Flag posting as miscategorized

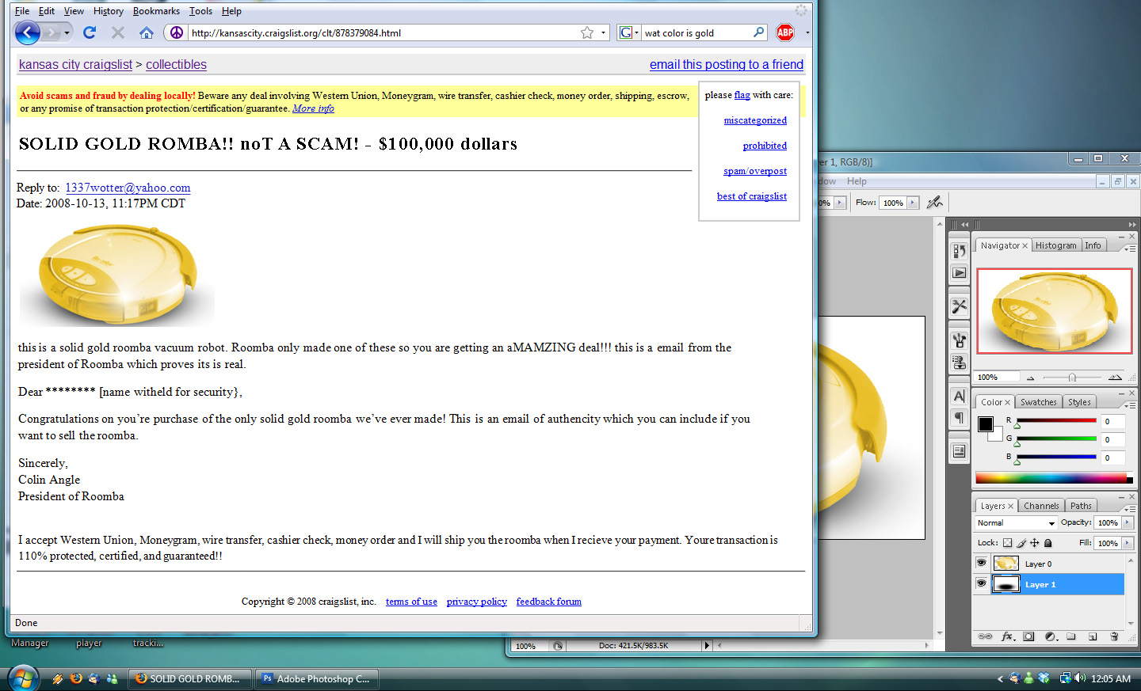click(x=755, y=120)
